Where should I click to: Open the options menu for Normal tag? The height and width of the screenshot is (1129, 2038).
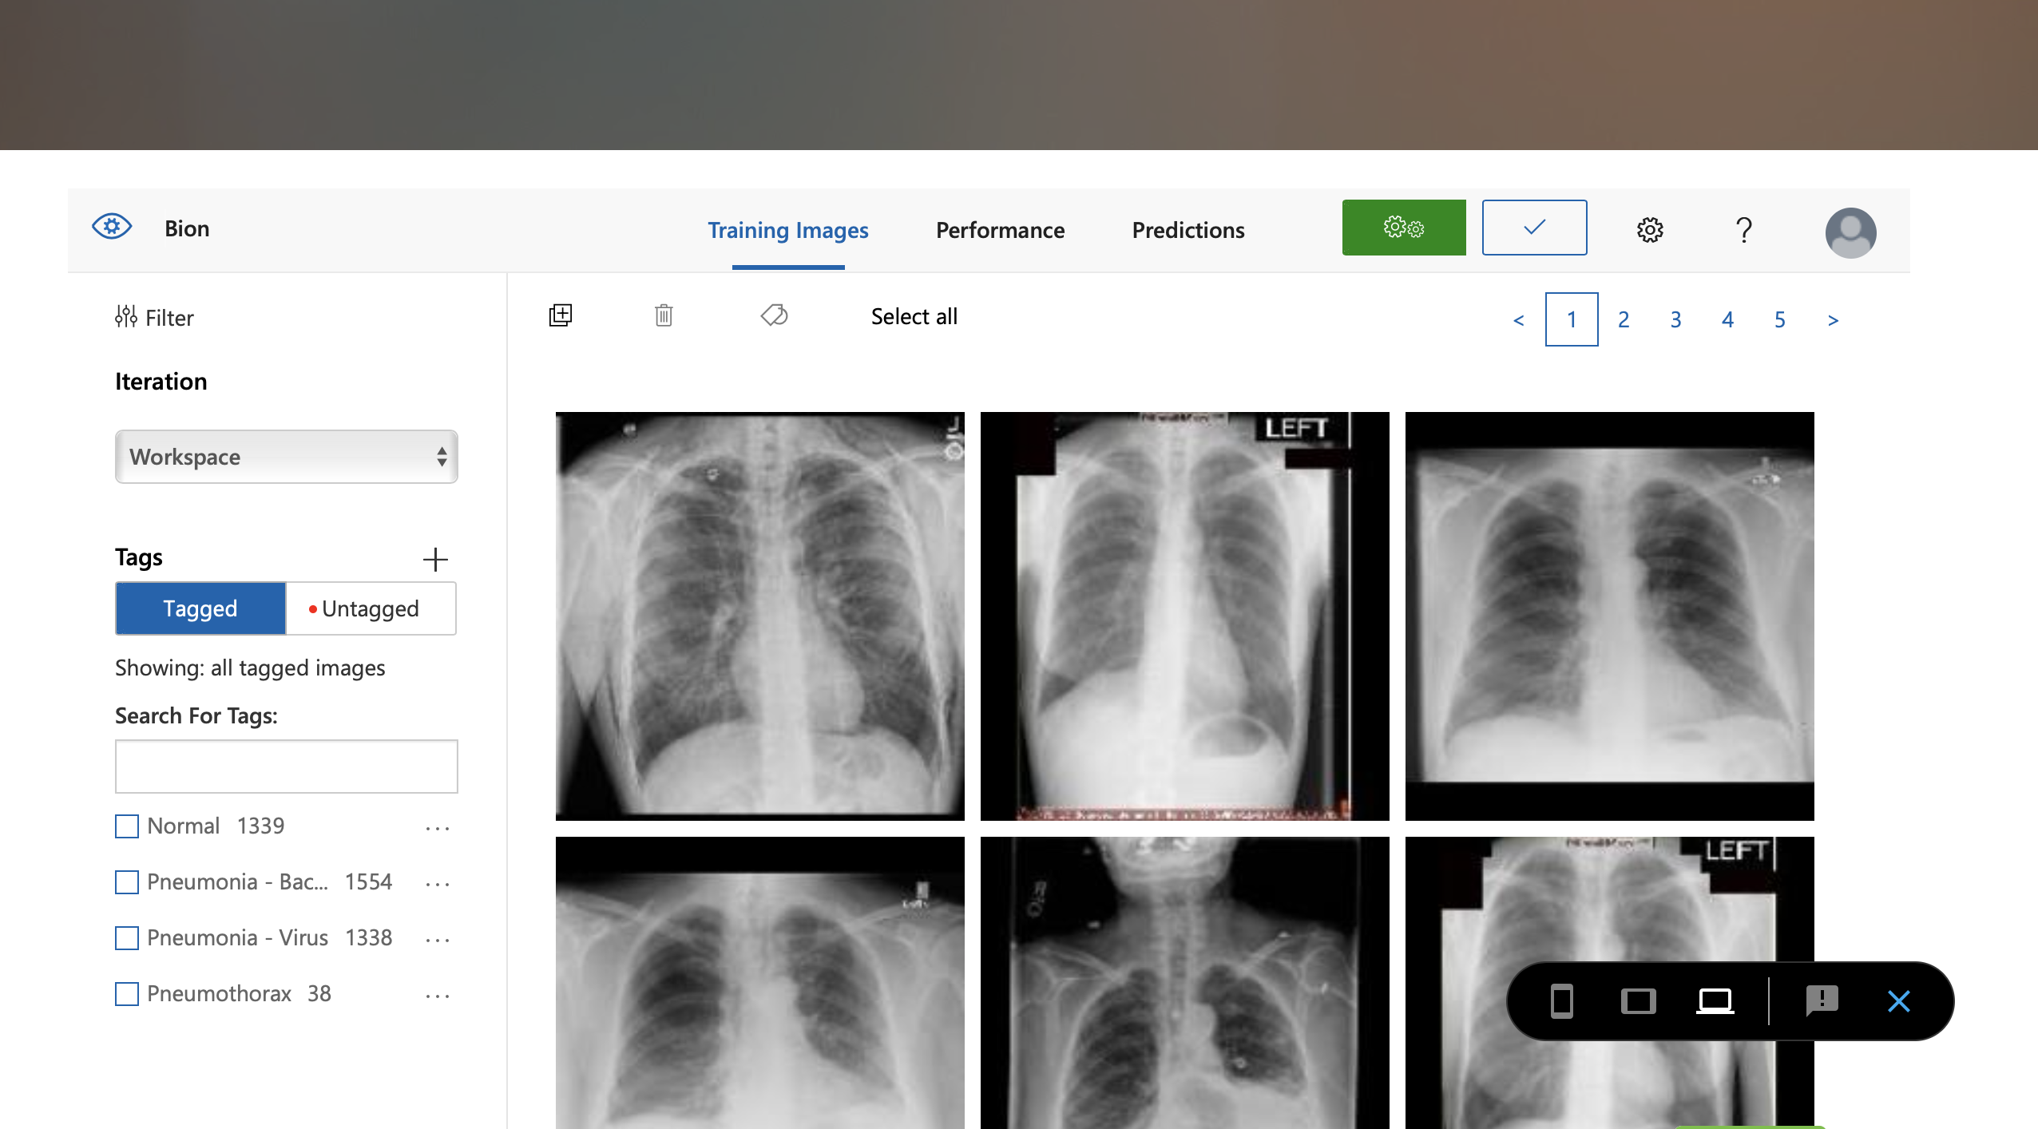pos(438,828)
